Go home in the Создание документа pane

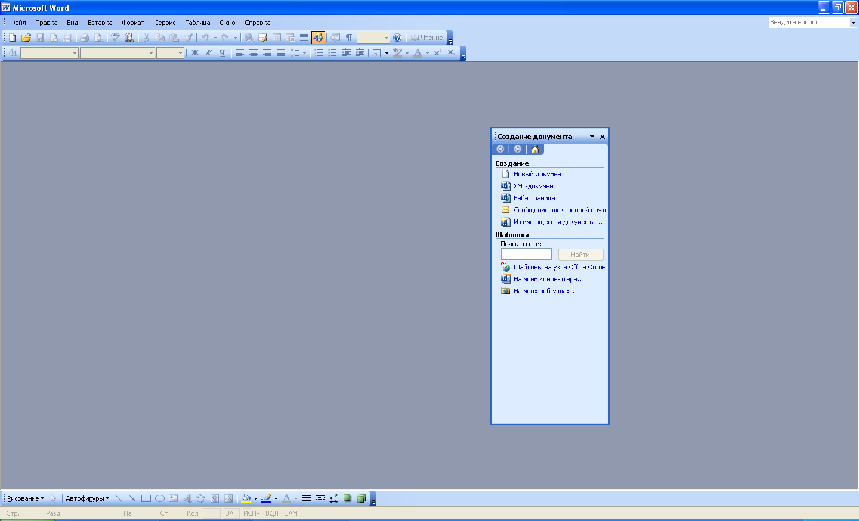coord(535,149)
